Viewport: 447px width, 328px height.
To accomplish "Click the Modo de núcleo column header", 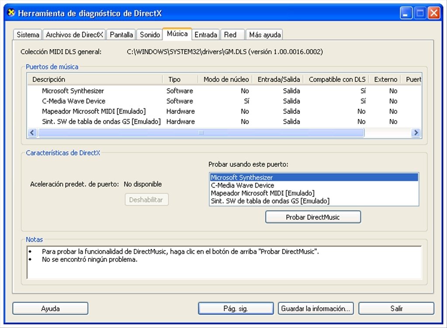I will 226,79.
